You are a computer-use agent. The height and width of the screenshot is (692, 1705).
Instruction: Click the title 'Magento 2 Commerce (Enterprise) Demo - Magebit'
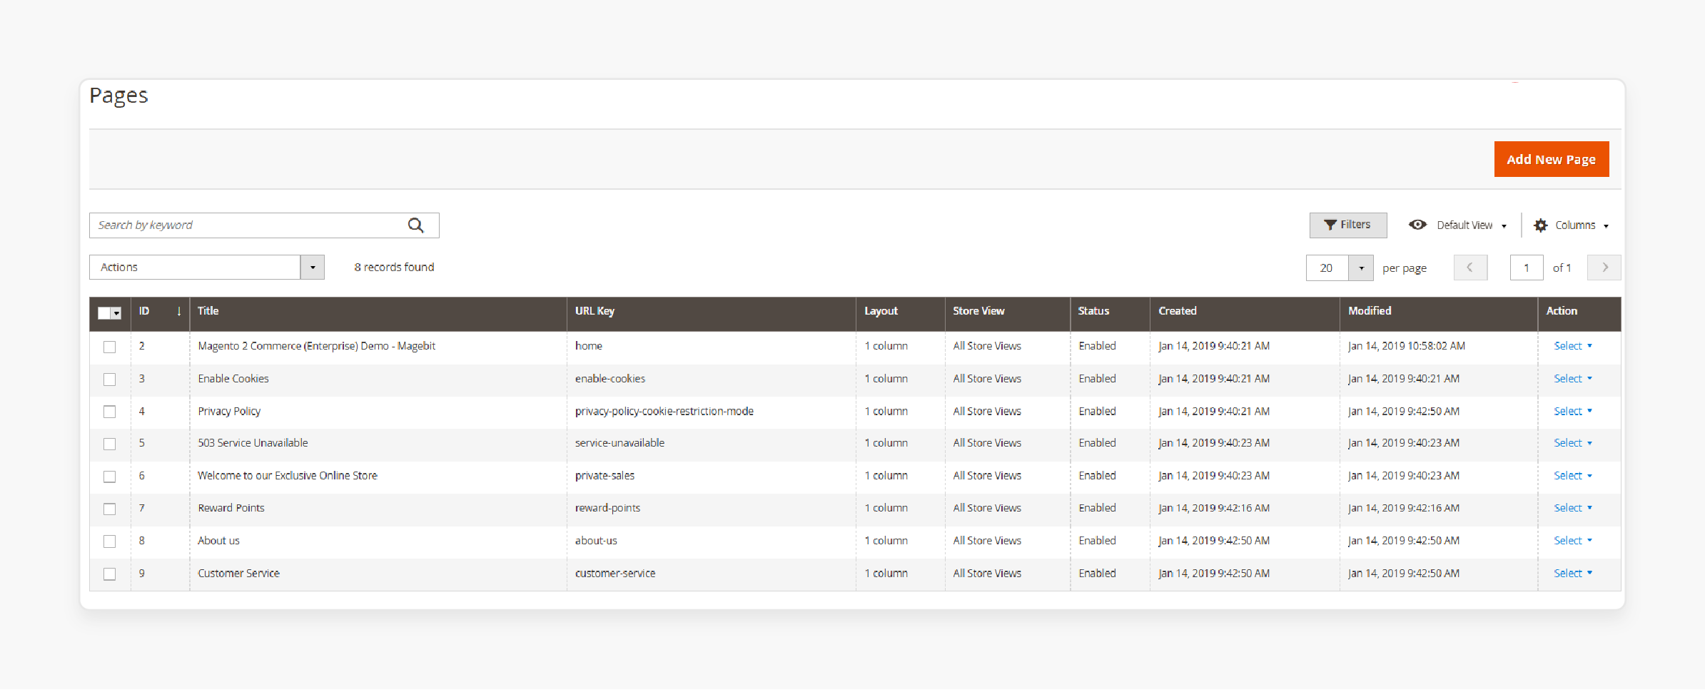pyautogui.click(x=316, y=346)
